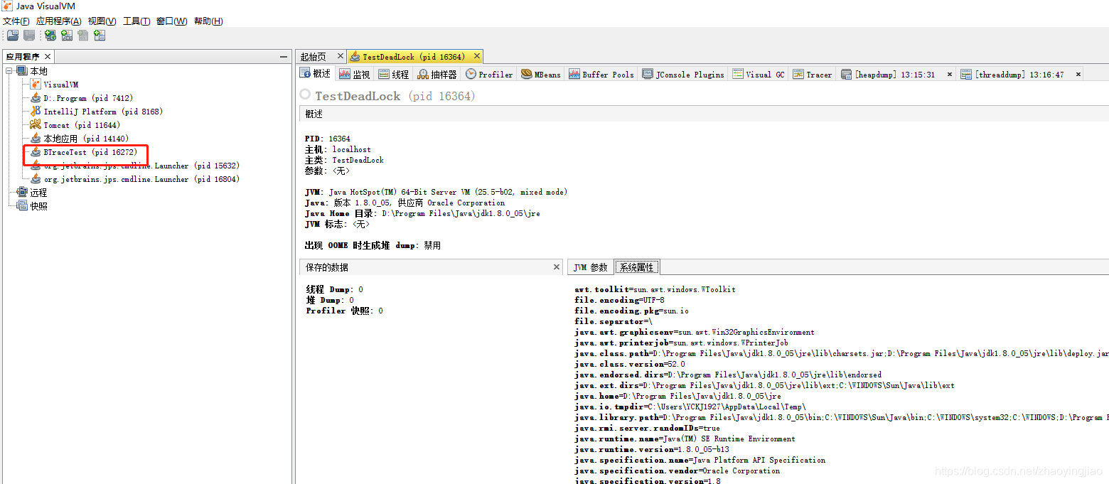Click the Java Home 目录 line
The width and height of the screenshot is (1109, 484).
(422, 213)
